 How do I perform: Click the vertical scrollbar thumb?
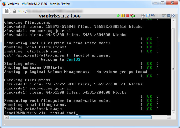pyautogui.click(x=173, y=69)
